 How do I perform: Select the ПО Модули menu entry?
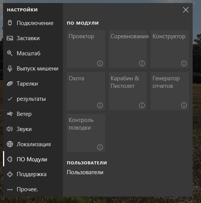tap(33, 159)
